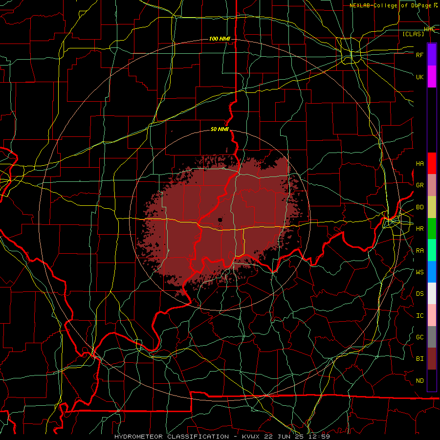The height and width of the screenshot is (440, 440).
Task: Click the "WS" legend label
Action: click(420, 272)
